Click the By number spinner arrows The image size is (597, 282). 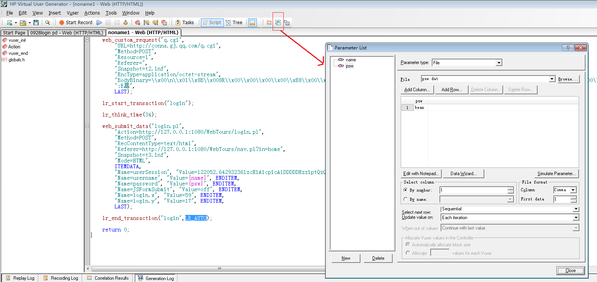coord(510,190)
